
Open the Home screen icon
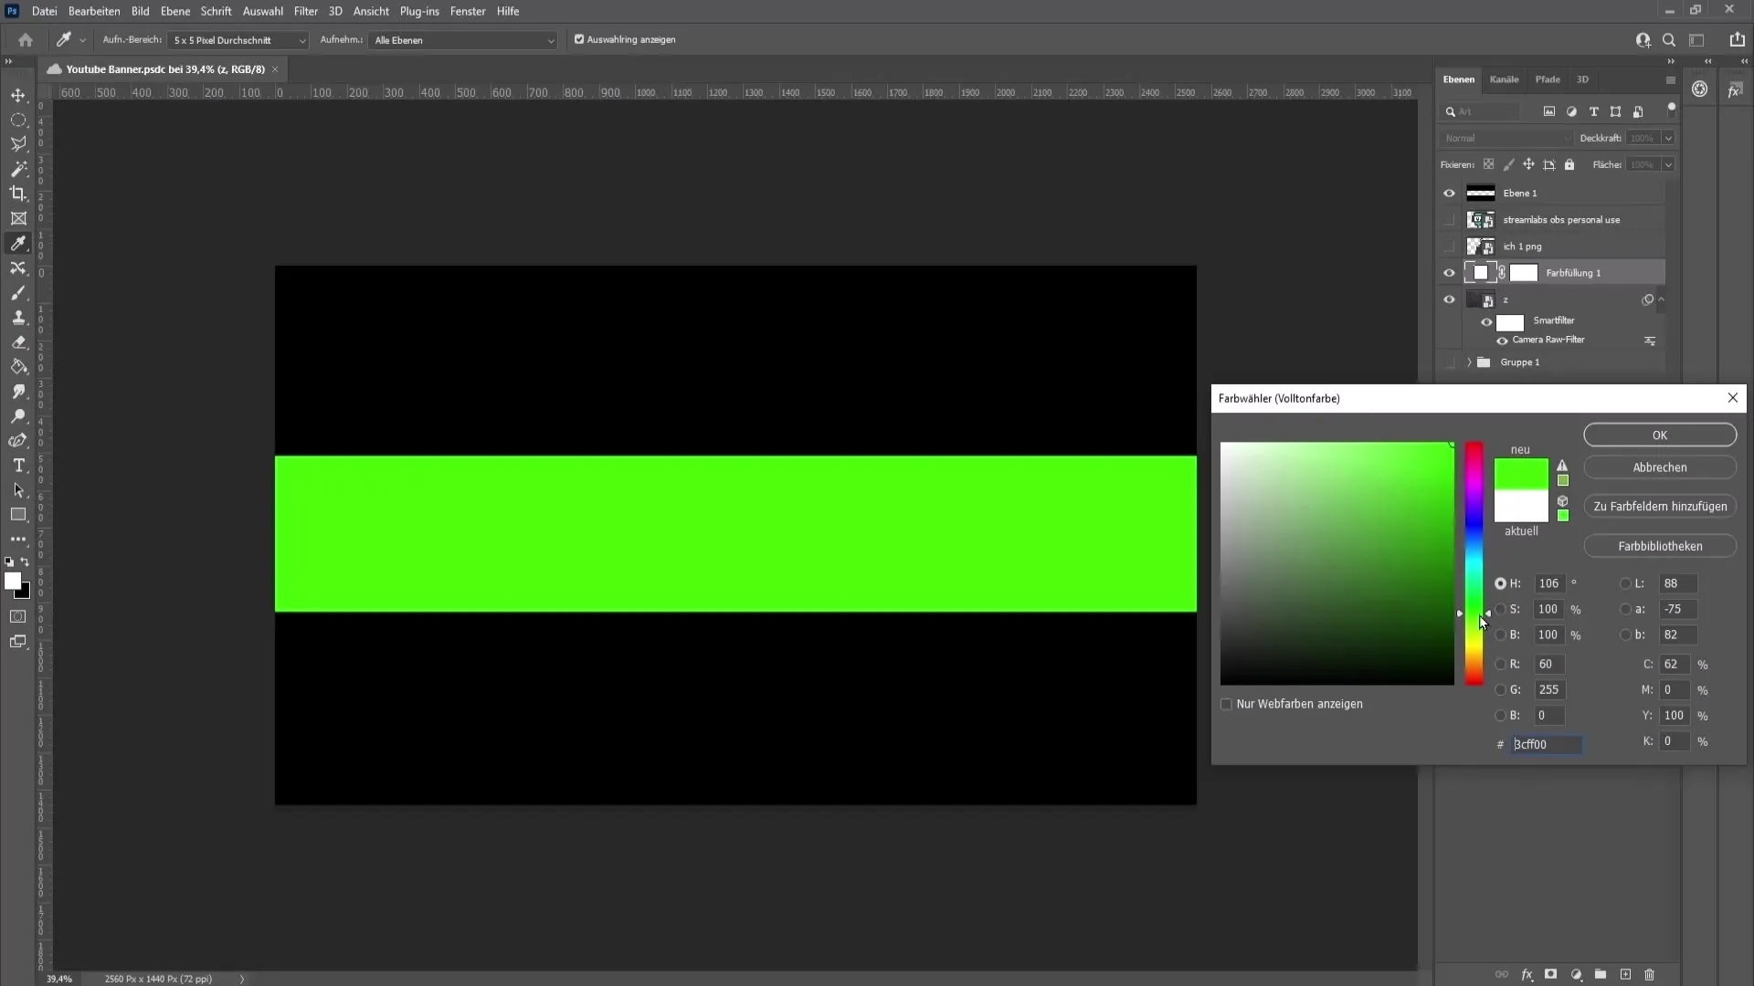click(x=26, y=40)
